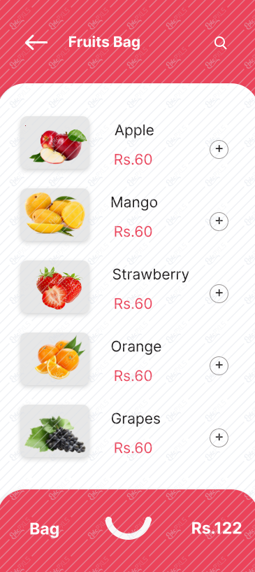The height and width of the screenshot is (572, 255).
Task: Click the Bag label in bottom bar
Action: tap(45, 529)
